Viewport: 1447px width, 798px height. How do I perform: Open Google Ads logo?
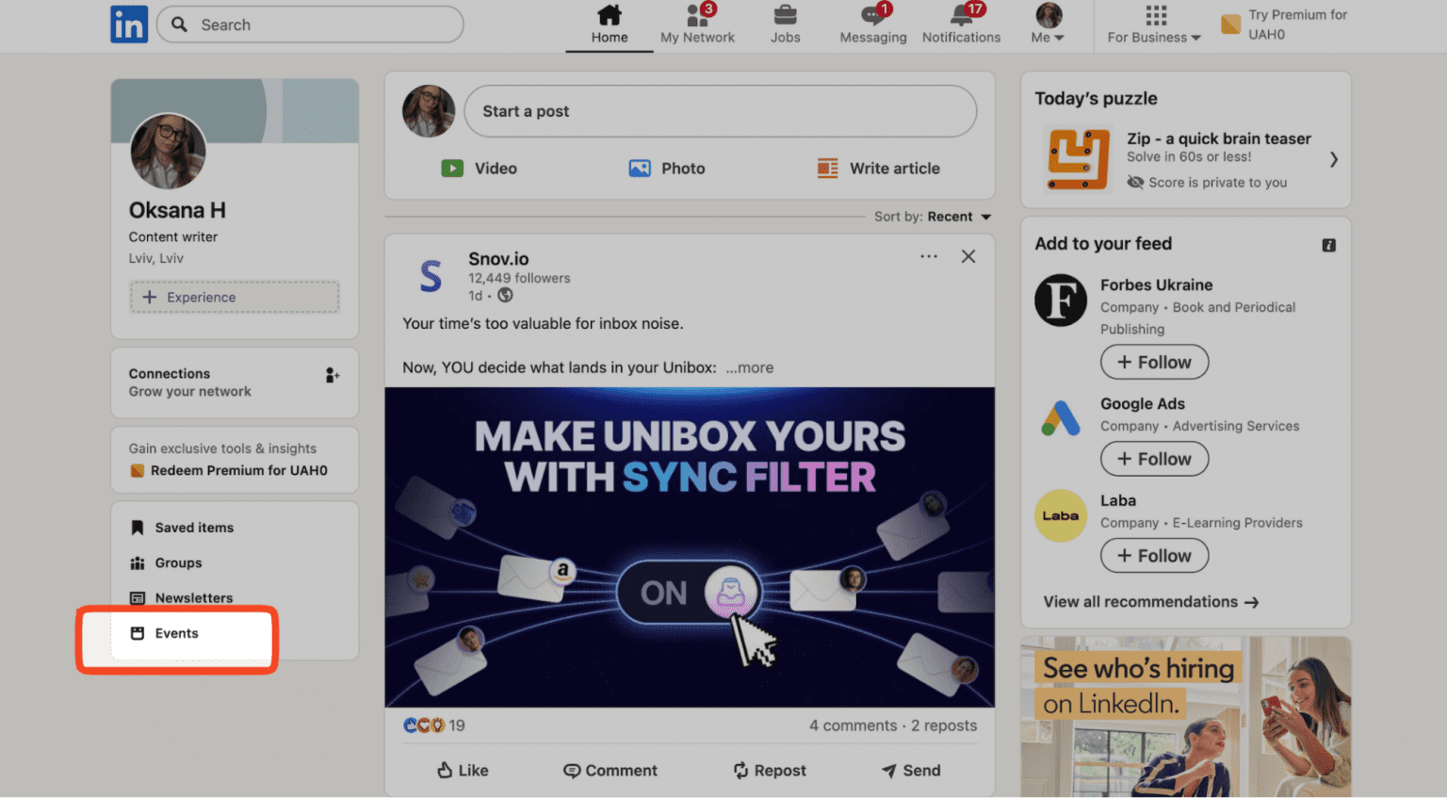click(1061, 417)
